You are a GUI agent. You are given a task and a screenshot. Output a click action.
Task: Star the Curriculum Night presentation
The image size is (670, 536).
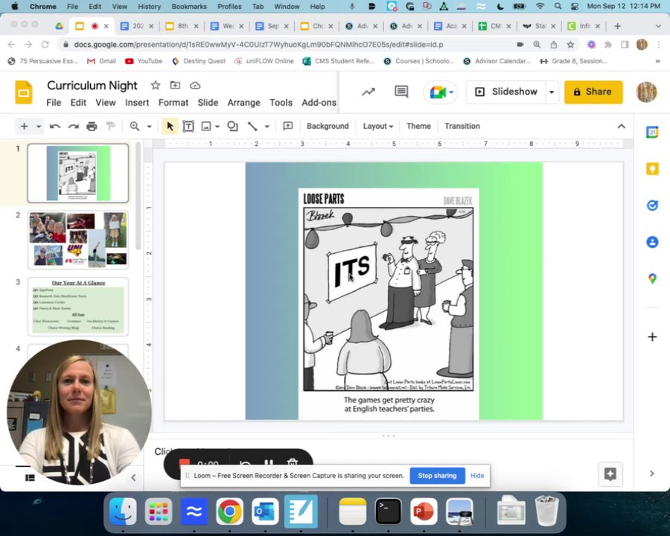[155, 86]
